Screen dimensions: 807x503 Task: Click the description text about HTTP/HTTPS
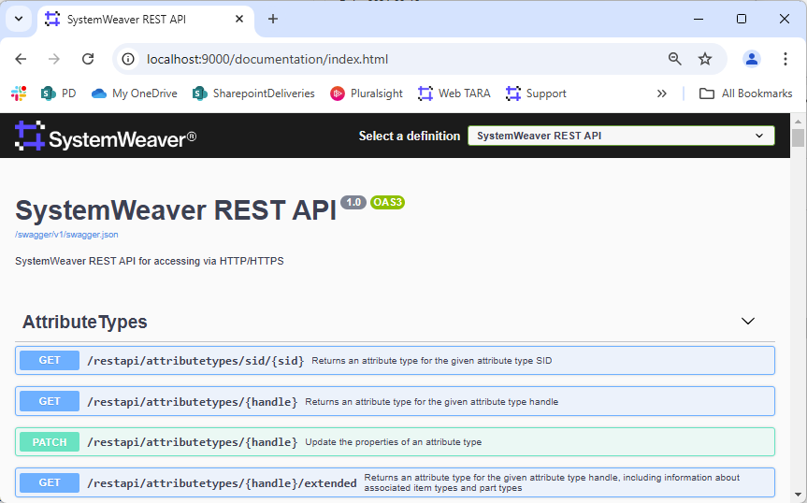pyautogui.click(x=150, y=261)
